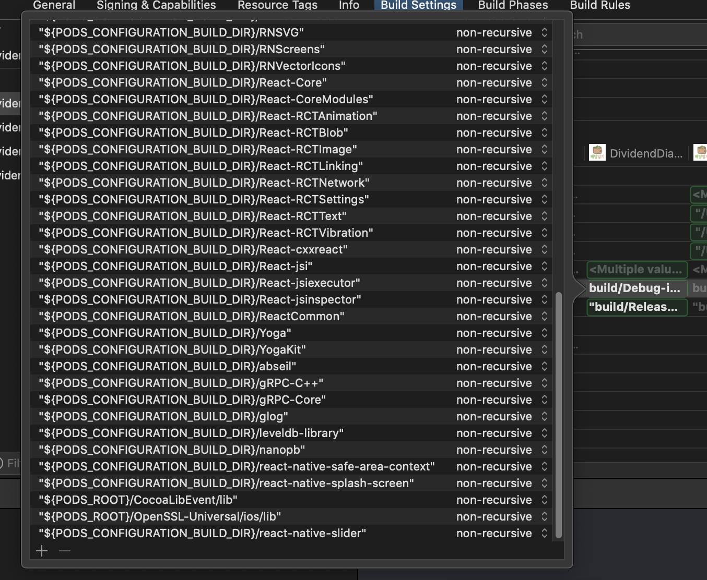Click the DividendDia target app icon
The image size is (707, 580).
(597, 152)
